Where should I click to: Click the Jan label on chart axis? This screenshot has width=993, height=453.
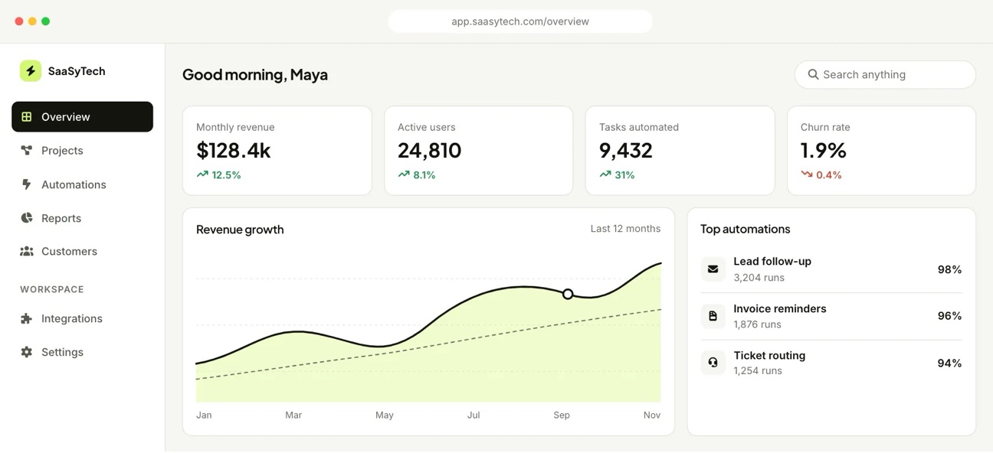click(x=204, y=415)
